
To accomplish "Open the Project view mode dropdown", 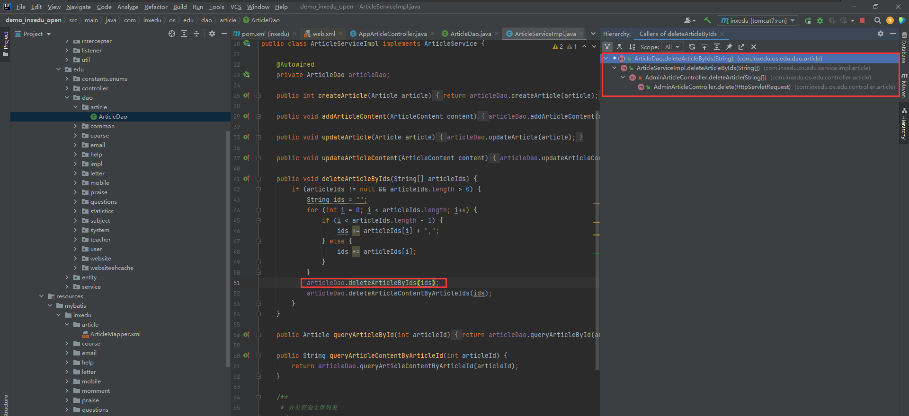I will [33, 34].
